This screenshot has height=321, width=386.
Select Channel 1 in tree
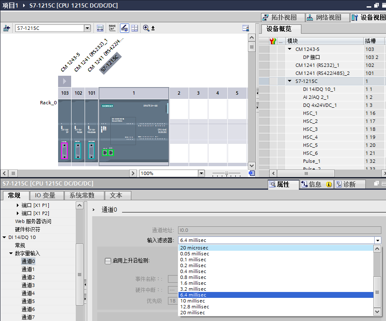[28, 269]
